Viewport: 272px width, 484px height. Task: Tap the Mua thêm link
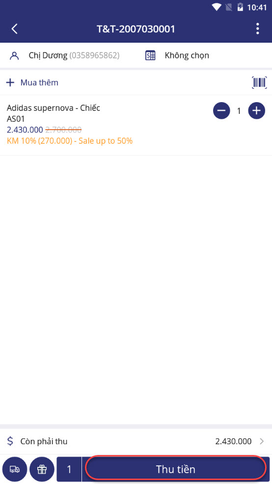coord(39,82)
